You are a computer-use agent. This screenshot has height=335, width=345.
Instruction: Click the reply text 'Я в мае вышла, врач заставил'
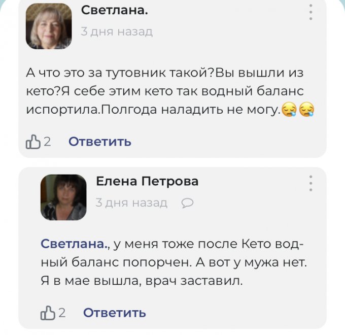tap(142, 280)
